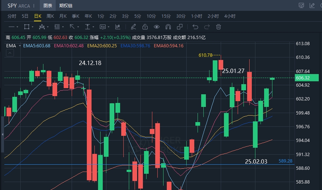Select the 15分 timeframe
This screenshot has width=322, height=190.
(x=166, y=16)
